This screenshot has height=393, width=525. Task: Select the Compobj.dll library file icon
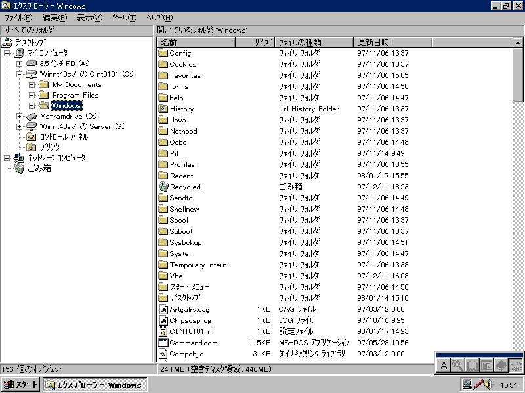[x=163, y=354]
